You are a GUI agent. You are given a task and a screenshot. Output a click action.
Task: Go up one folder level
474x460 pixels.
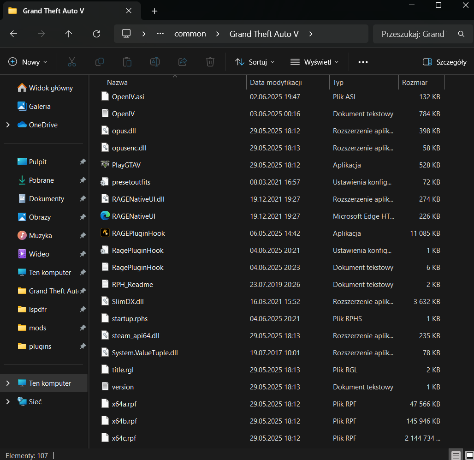tap(69, 34)
